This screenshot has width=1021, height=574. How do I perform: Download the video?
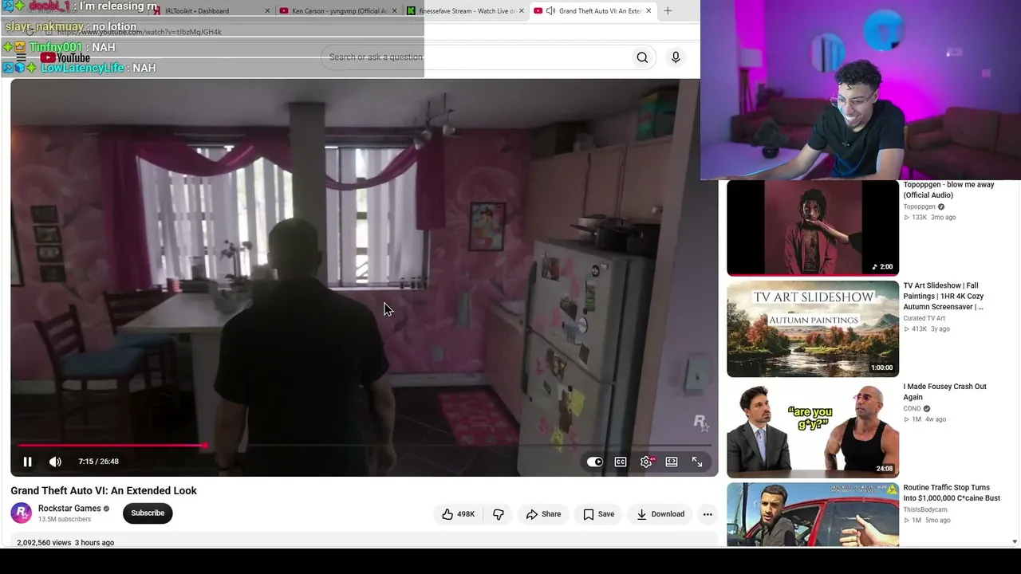point(660,514)
